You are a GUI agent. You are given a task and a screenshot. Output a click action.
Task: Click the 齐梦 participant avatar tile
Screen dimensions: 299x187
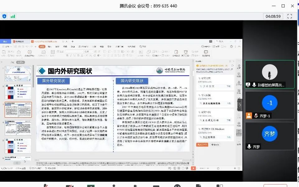[269, 134]
